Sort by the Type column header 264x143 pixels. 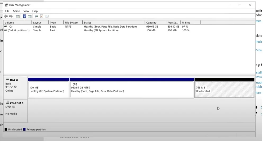tap(56, 22)
